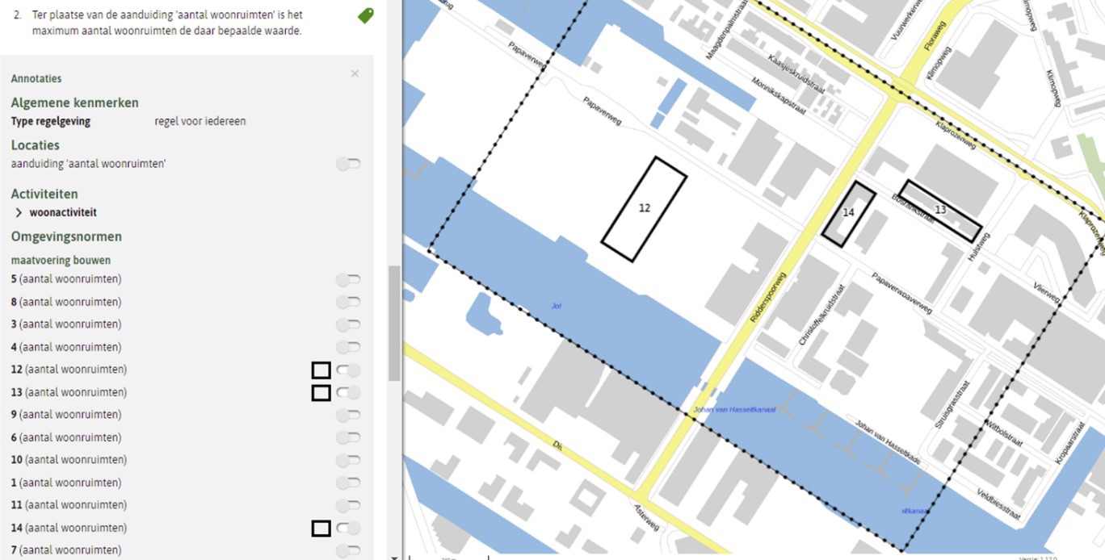Click the 'maatvoering bouwen' label
The image size is (1105, 560).
click(x=61, y=260)
